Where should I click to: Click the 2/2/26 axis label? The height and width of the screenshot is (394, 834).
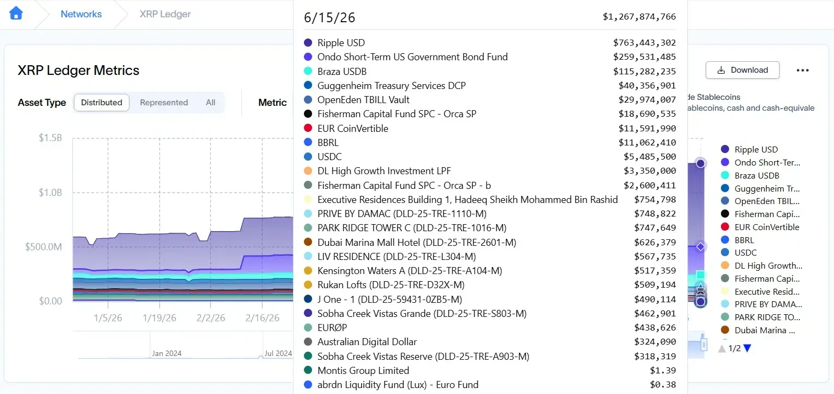point(211,318)
